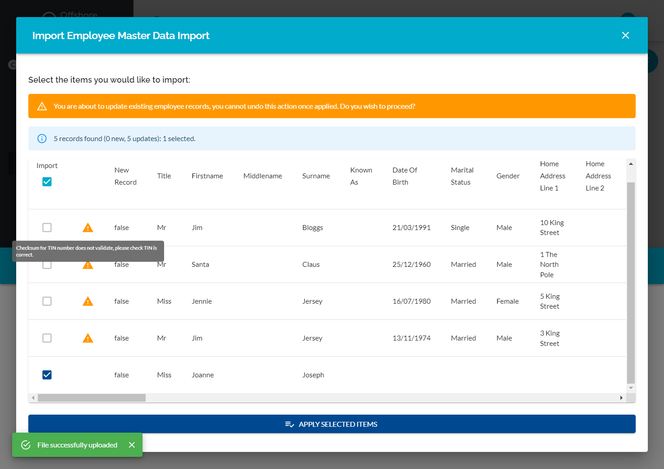The width and height of the screenshot is (664, 469).
Task: Click the Known As column header
Action: click(x=361, y=176)
